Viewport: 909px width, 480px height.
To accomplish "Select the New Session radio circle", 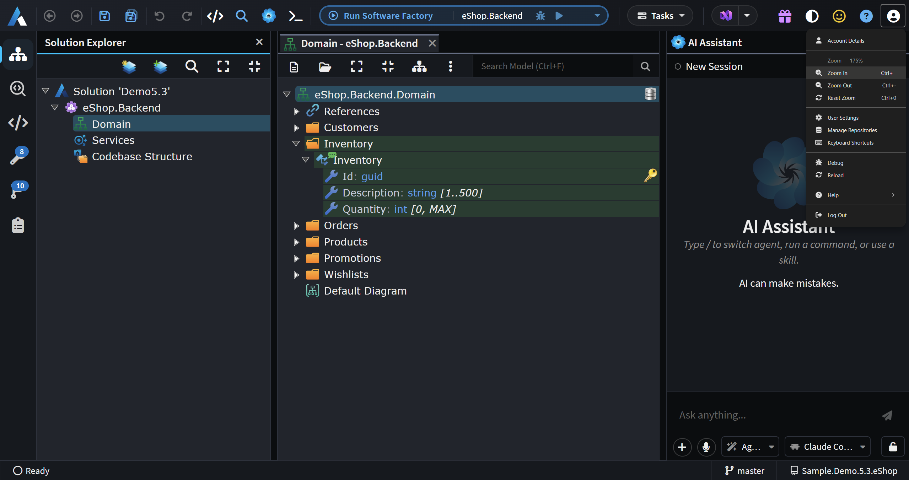I will [678, 66].
